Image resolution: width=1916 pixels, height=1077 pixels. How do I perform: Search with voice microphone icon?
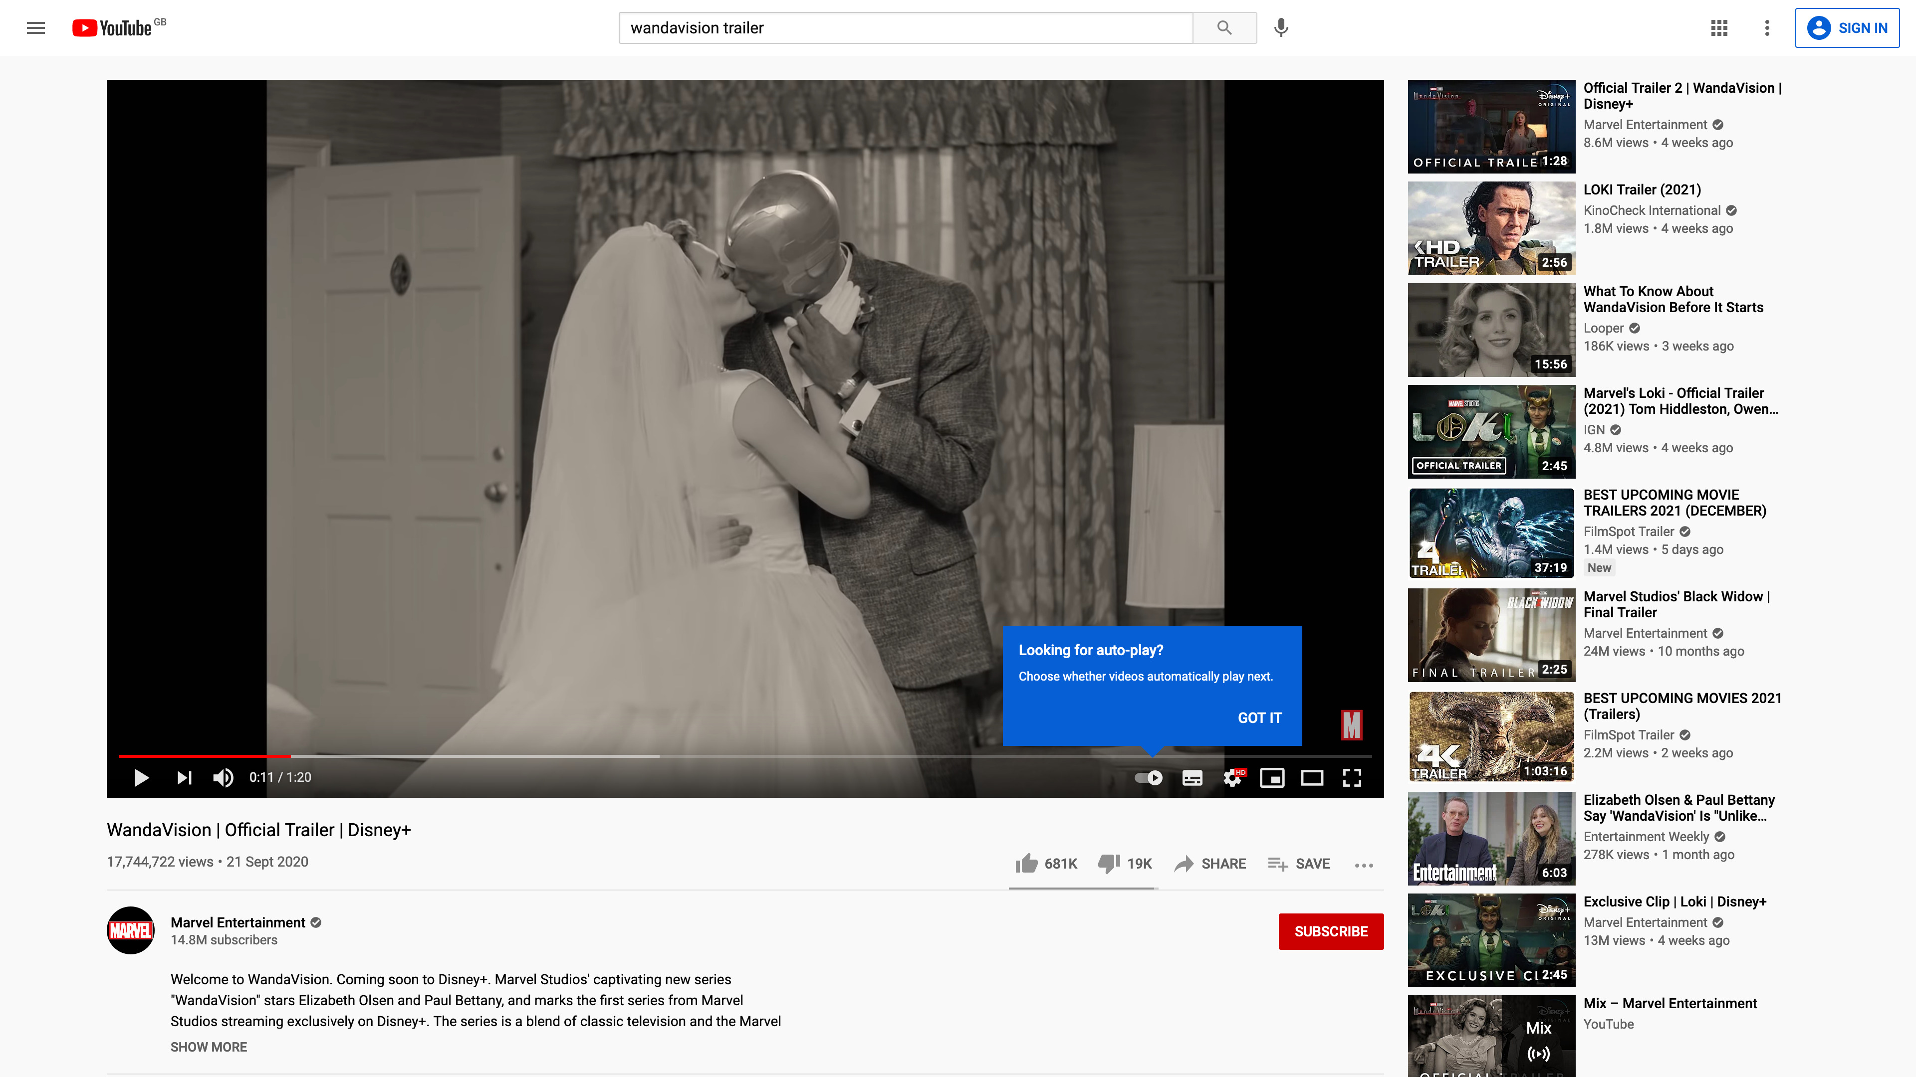pyautogui.click(x=1281, y=27)
